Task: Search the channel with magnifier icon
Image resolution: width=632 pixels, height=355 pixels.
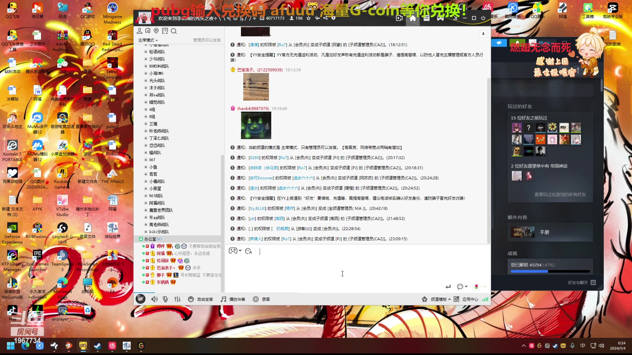Action: (x=174, y=31)
